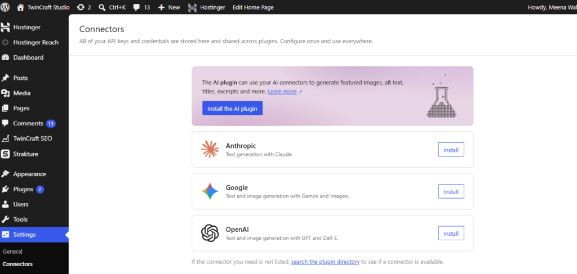Click the TwinCraft SEO chart icon
577x274 pixels.
(5, 138)
